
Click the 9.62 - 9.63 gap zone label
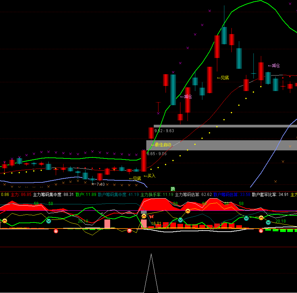(164, 131)
